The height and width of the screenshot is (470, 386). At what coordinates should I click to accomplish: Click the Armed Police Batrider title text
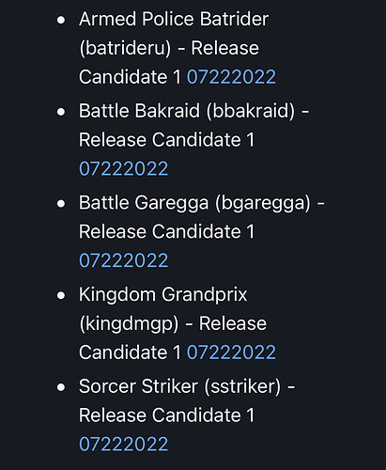click(x=174, y=19)
